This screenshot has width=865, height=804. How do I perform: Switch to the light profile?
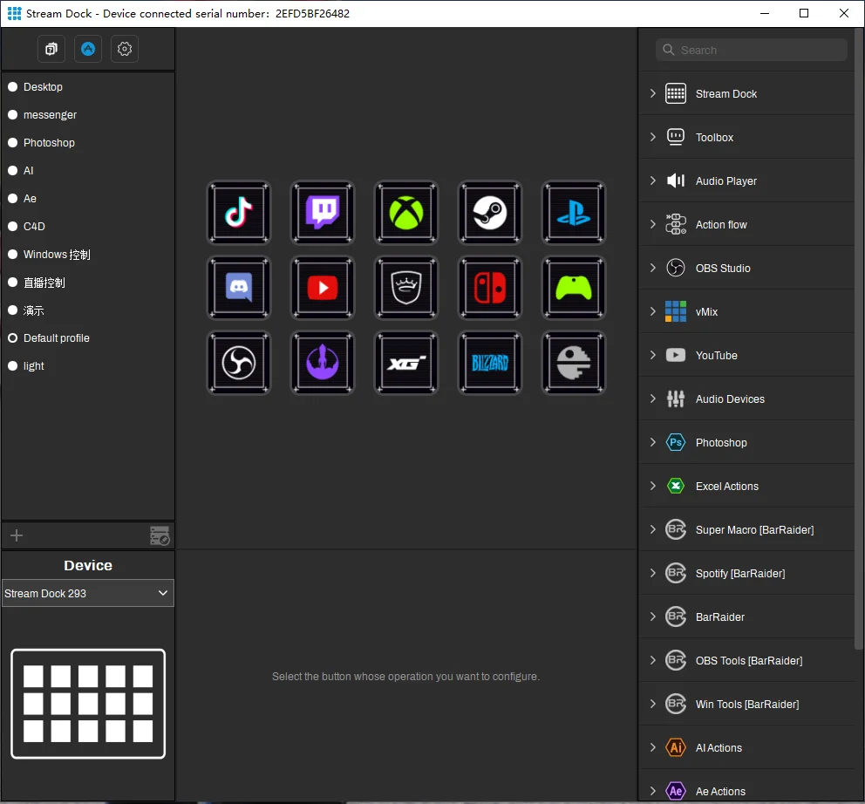point(13,366)
